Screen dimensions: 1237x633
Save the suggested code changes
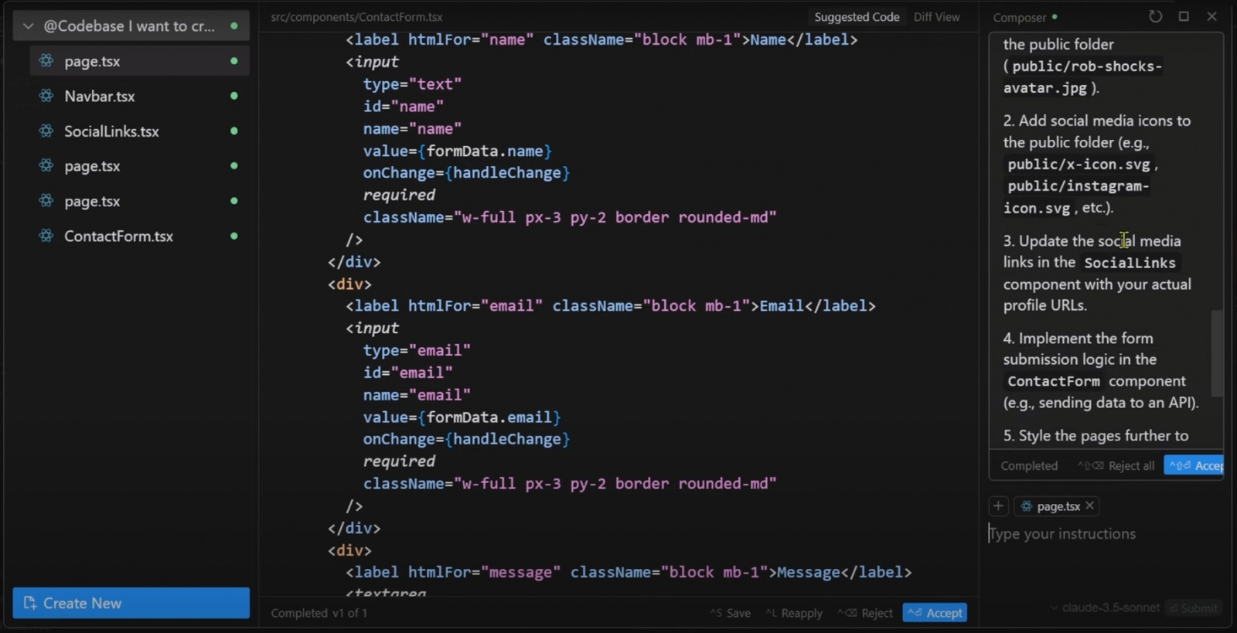pyautogui.click(x=731, y=613)
